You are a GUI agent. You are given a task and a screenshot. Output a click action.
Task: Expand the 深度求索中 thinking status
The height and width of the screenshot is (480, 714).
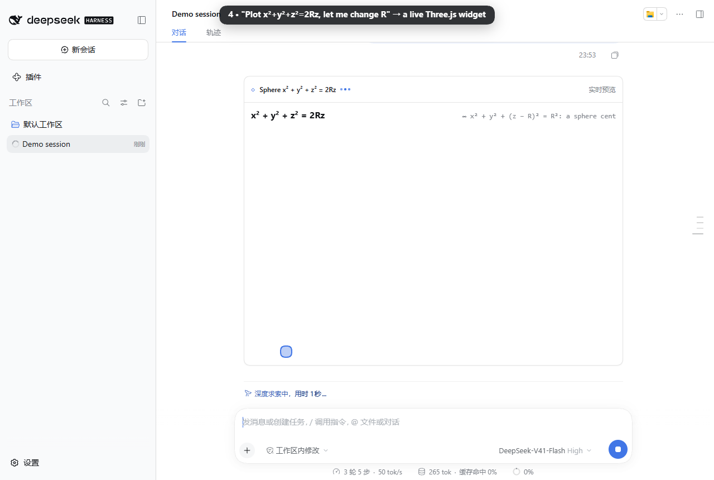[x=285, y=393]
